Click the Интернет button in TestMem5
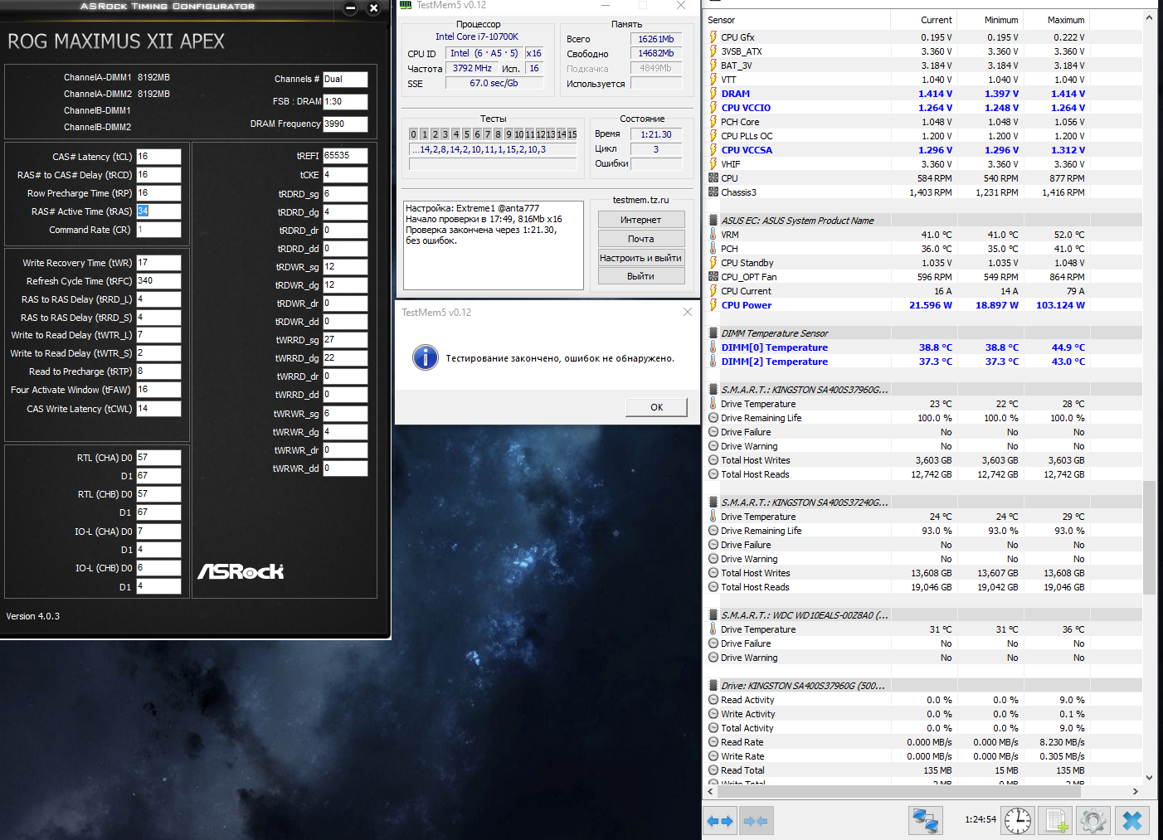Viewport: 1163px width, 840px height. pos(641,220)
